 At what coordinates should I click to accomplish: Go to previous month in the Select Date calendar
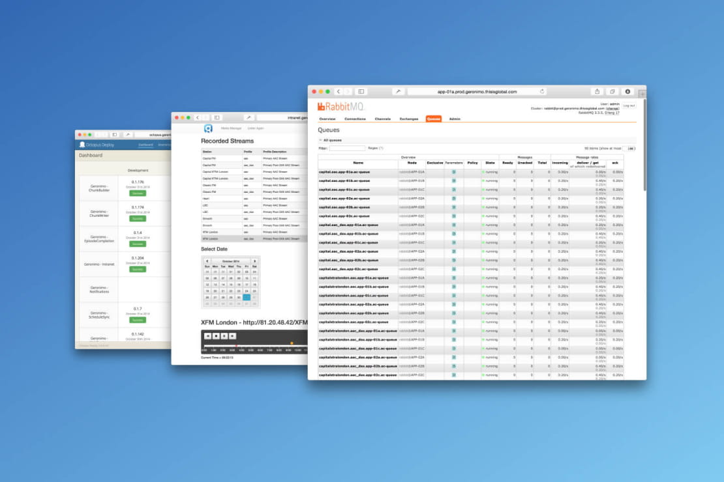point(207,261)
